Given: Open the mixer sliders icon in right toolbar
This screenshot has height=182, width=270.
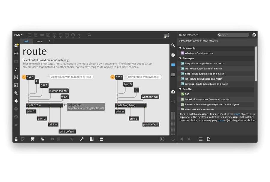Looking at the screenshot, I should (173, 101).
